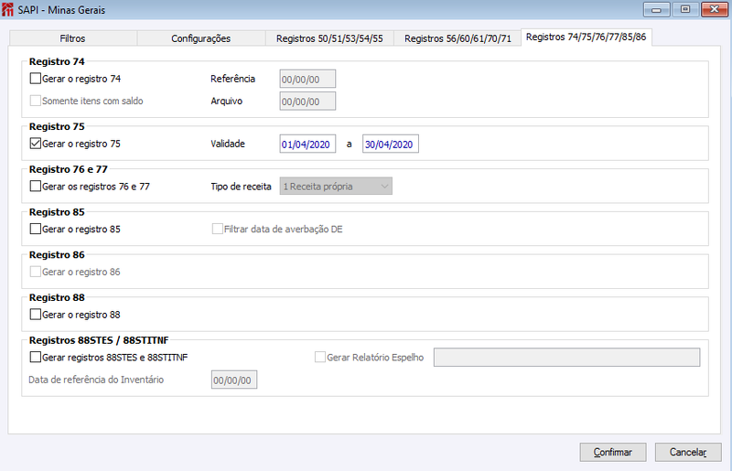Maximize the SAPI window

(x=685, y=9)
